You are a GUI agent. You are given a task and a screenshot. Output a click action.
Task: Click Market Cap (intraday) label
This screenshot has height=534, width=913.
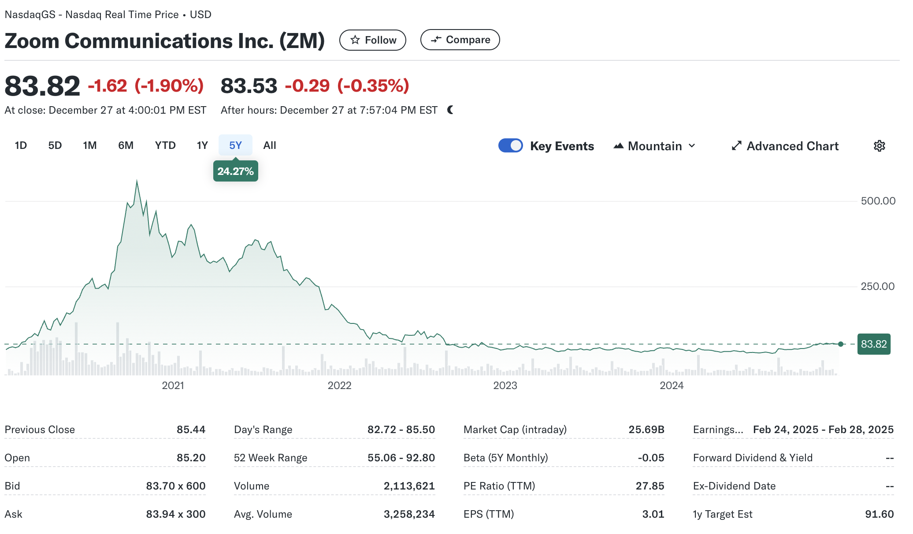515,430
